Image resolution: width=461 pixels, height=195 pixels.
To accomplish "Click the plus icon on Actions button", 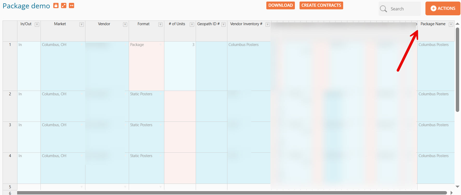I will tap(433, 9).
